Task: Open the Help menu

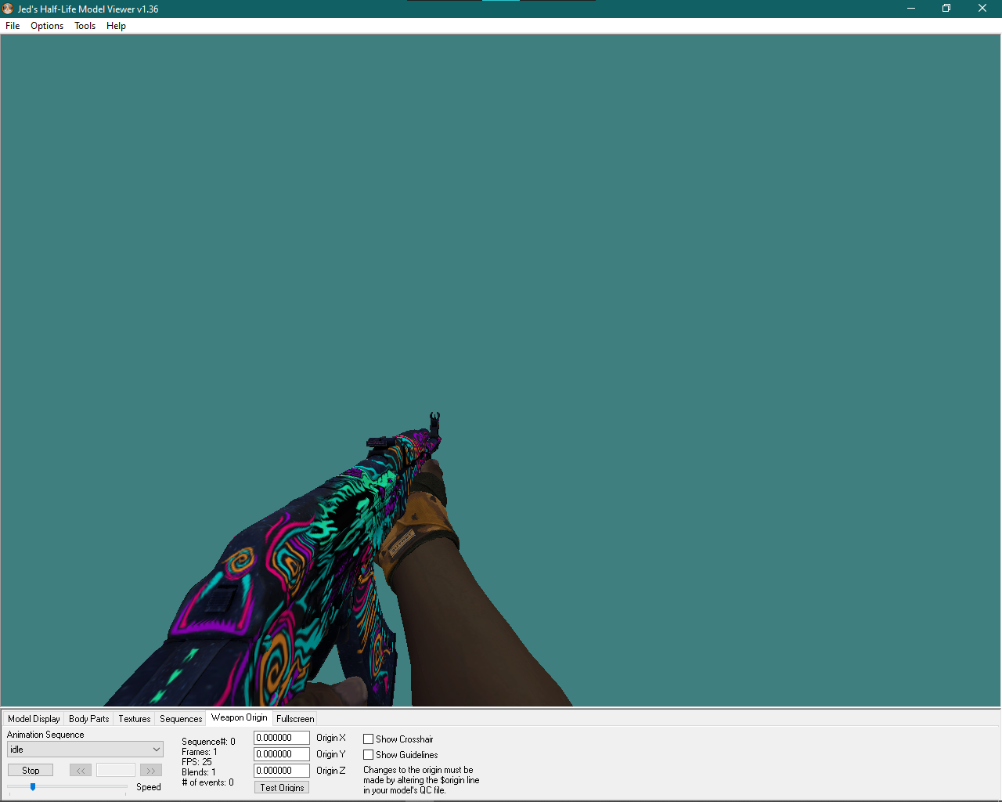Action: (x=116, y=26)
